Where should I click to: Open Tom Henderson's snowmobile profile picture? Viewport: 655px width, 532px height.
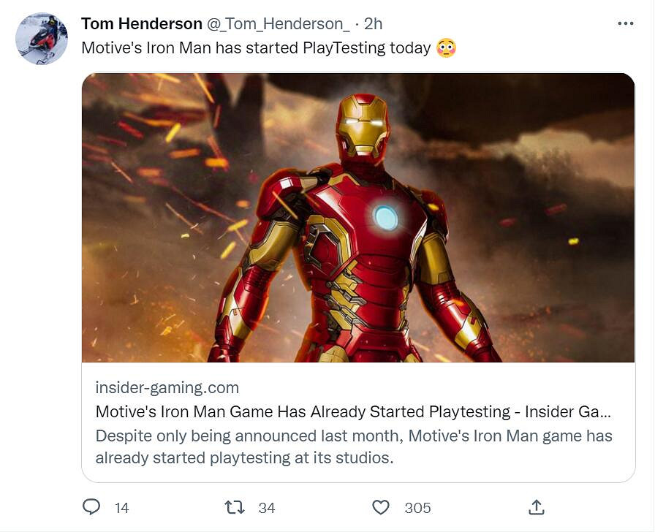[42, 39]
